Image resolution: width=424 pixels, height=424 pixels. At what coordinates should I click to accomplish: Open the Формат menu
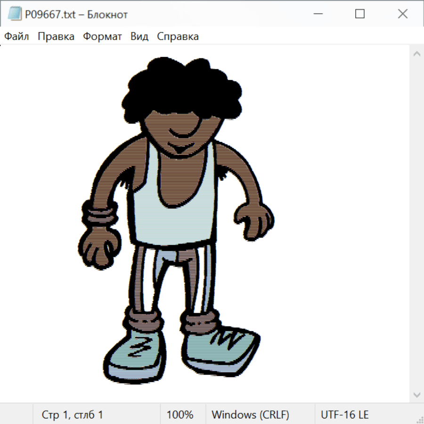pyautogui.click(x=102, y=37)
